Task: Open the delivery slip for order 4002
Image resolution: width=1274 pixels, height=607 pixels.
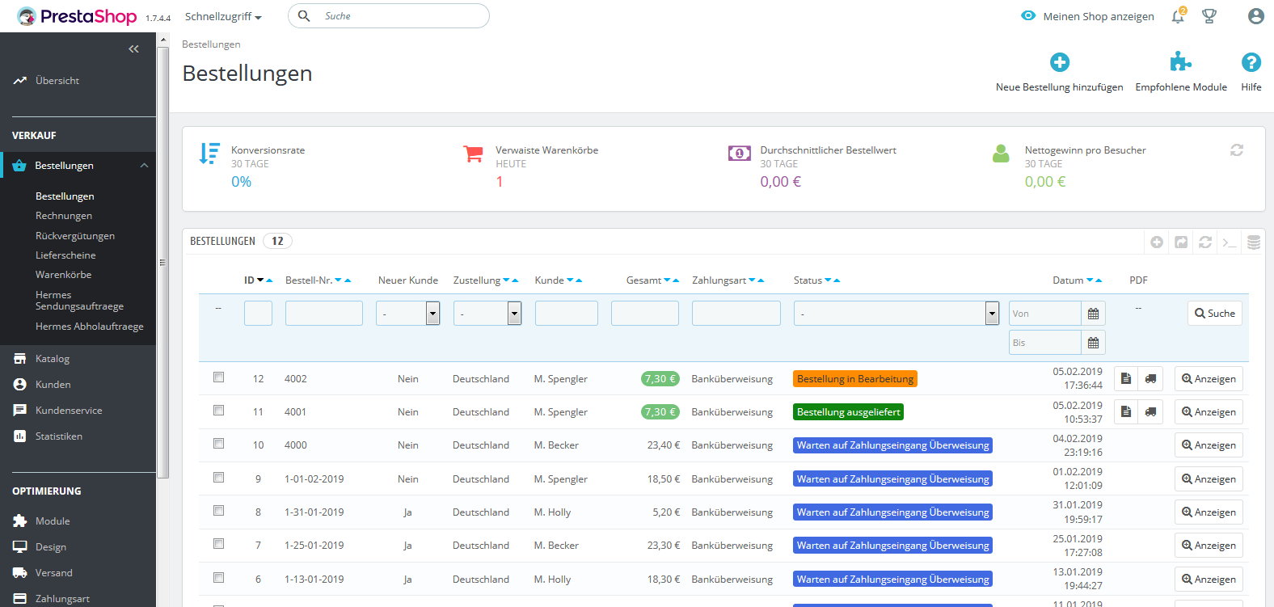Action: click(x=1150, y=378)
